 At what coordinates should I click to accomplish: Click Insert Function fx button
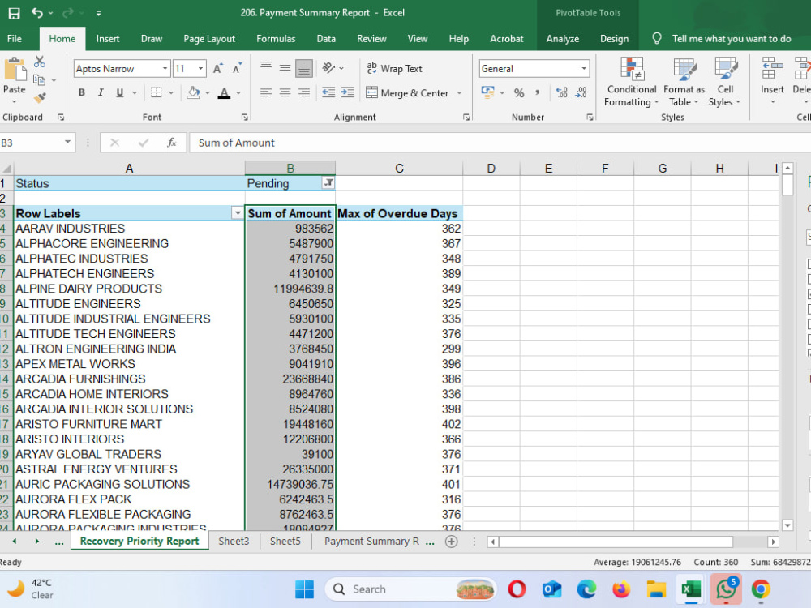click(172, 143)
